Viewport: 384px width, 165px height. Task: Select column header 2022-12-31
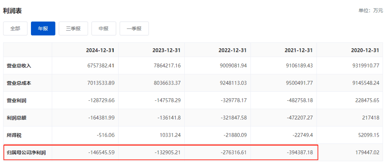pos(233,50)
